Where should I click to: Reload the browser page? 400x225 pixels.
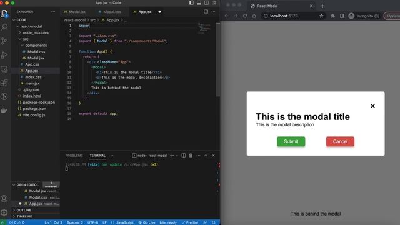[245, 16]
